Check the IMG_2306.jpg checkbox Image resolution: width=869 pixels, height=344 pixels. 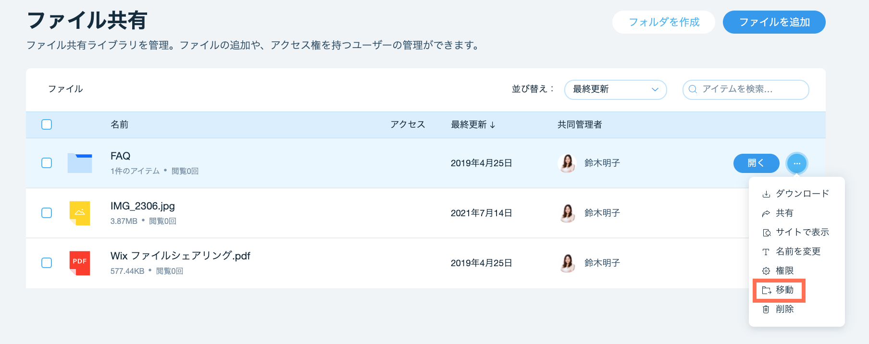click(47, 213)
